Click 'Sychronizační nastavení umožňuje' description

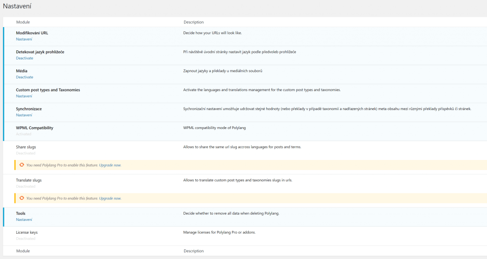pos(327,109)
